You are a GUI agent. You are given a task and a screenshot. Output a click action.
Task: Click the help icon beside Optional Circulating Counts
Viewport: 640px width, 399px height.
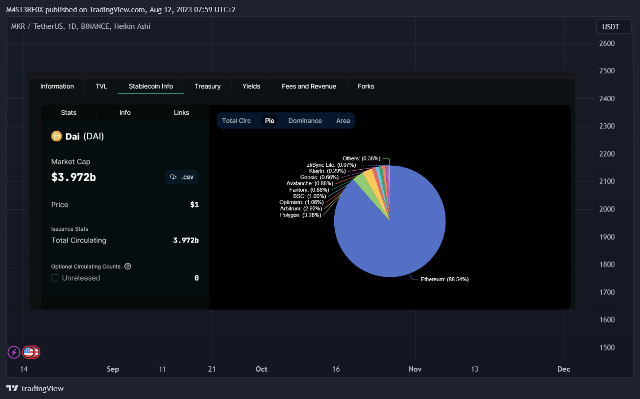(x=128, y=266)
